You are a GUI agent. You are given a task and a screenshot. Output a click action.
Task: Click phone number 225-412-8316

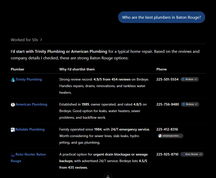click(167, 130)
